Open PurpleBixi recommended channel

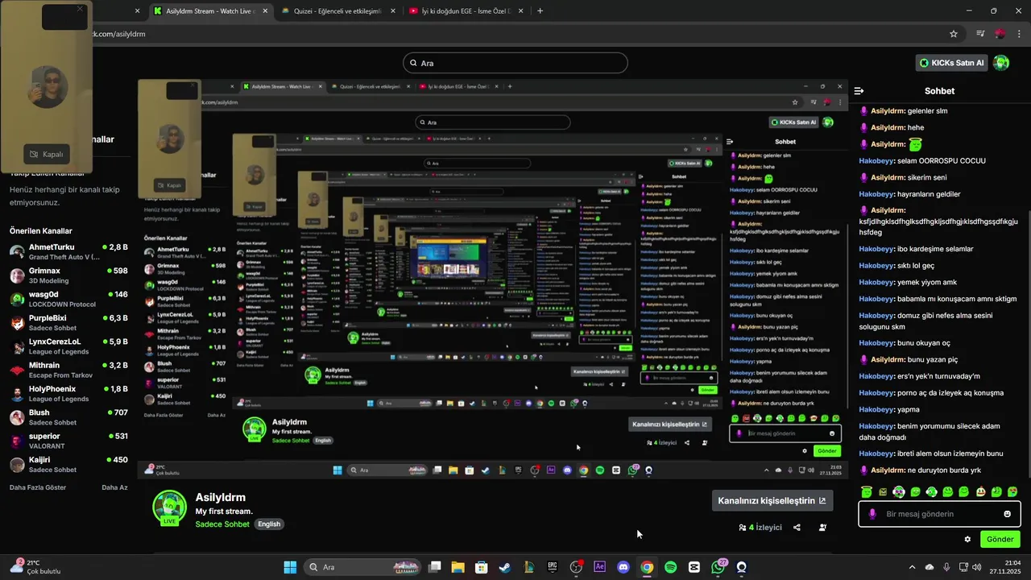tap(68, 322)
